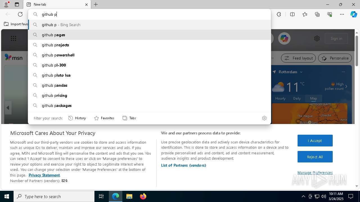
Task: Open the Windows Start menu
Action: [x=7, y=196]
